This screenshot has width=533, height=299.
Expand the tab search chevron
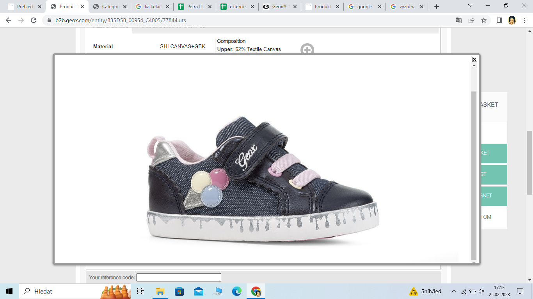click(470, 6)
